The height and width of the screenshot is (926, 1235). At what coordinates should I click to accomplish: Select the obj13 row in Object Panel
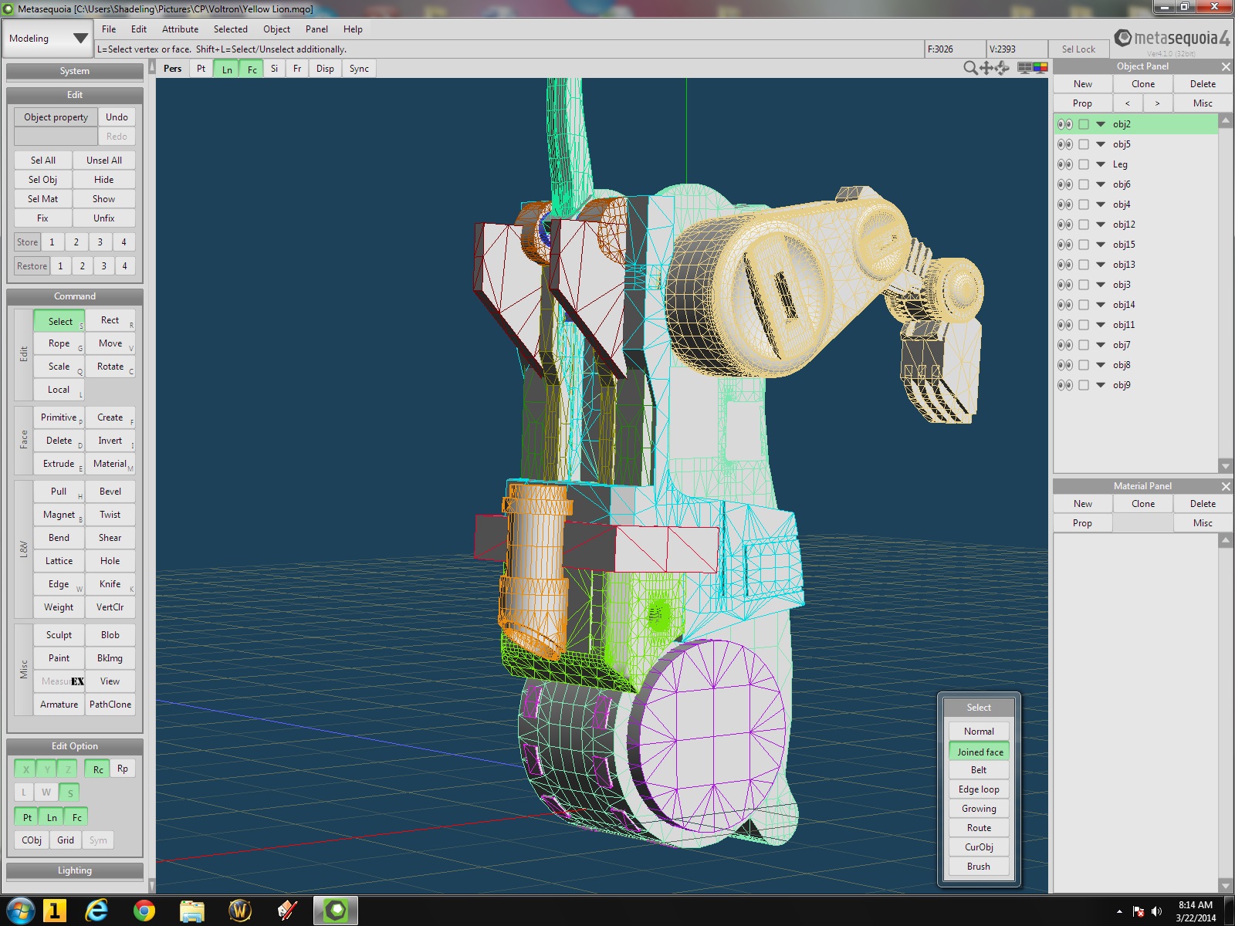(x=1135, y=265)
